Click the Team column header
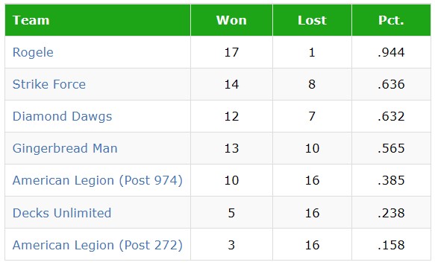The height and width of the screenshot is (268, 435). coord(98,20)
